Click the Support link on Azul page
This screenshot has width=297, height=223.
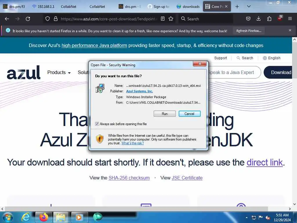[x=220, y=58]
